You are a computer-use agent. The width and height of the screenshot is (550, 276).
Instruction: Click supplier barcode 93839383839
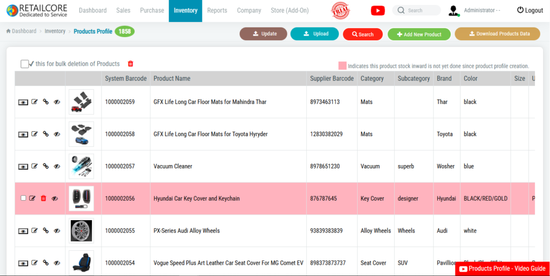[326, 231]
